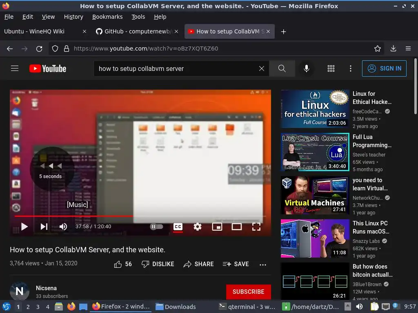
Task: Dislike the video
Action: coord(158,264)
